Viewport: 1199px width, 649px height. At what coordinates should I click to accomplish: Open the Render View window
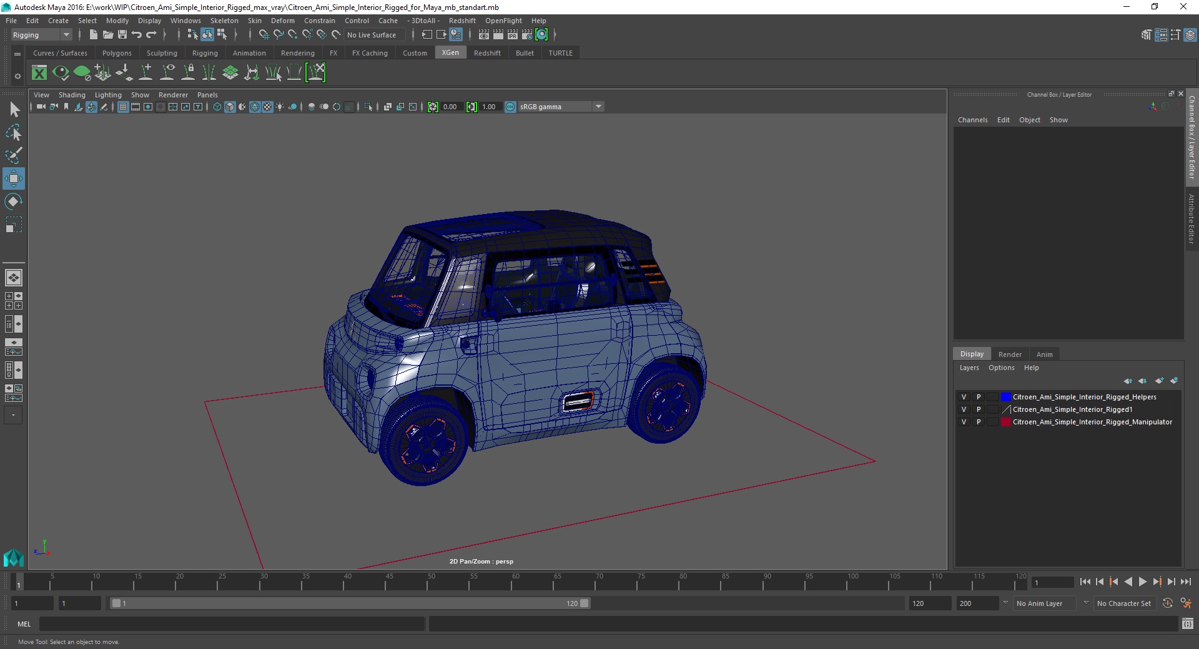pos(484,35)
